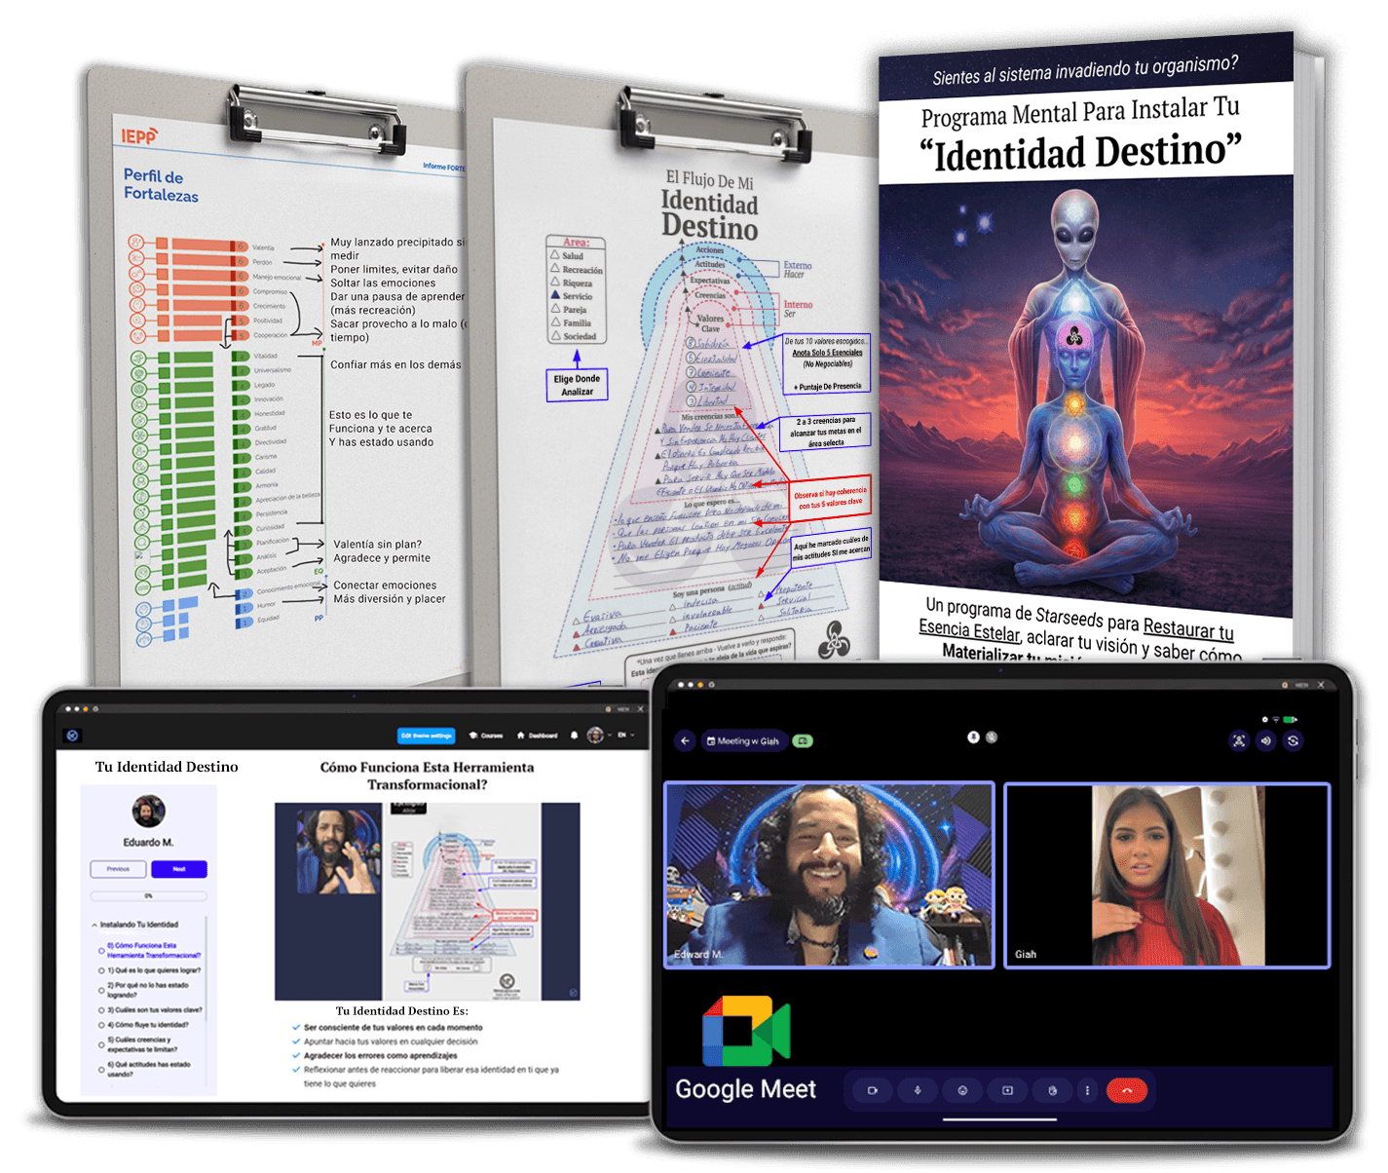Viewport: 1388px width, 1173px height.
Task: Click the speaker audio output icon
Action: click(1266, 740)
